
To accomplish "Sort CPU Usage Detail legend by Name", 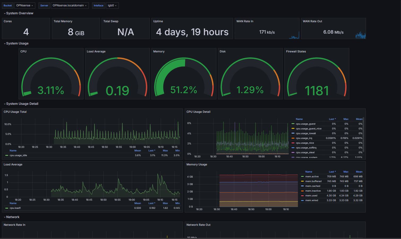I will (299, 119).
